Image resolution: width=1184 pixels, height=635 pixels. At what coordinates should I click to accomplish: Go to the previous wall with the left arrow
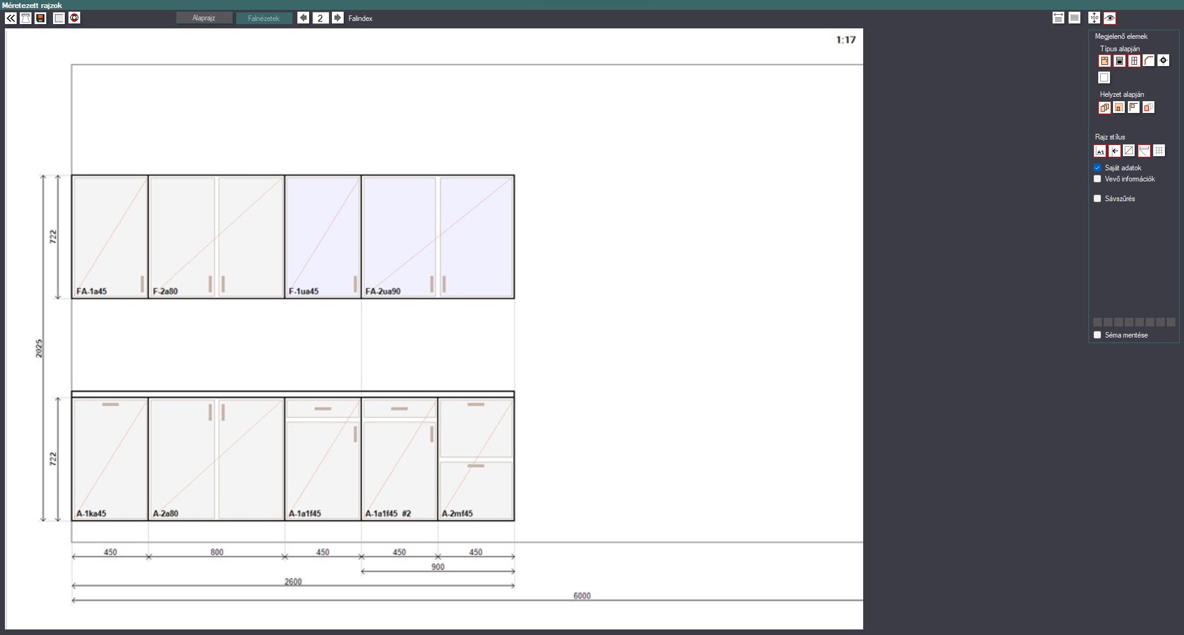303,18
